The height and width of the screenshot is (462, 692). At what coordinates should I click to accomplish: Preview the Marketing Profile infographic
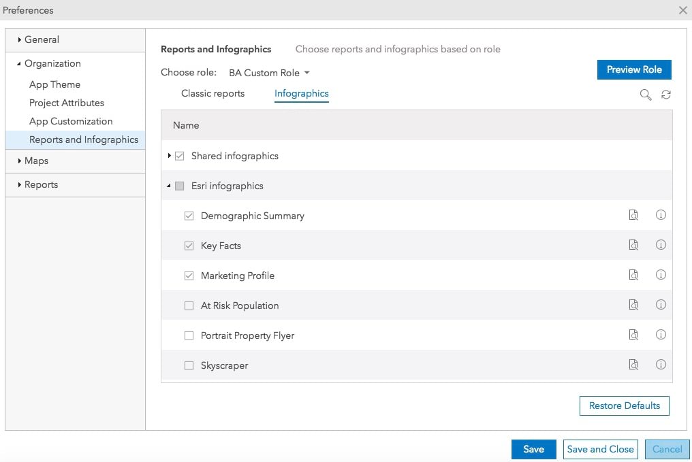click(x=633, y=276)
